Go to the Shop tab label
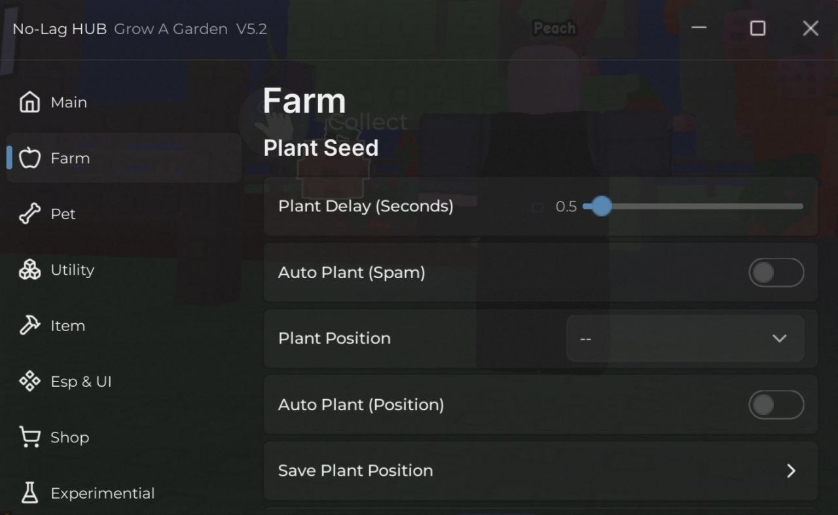The height and width of the screenshot is (515, 838). pyautogui.click(x=69, y=437)
